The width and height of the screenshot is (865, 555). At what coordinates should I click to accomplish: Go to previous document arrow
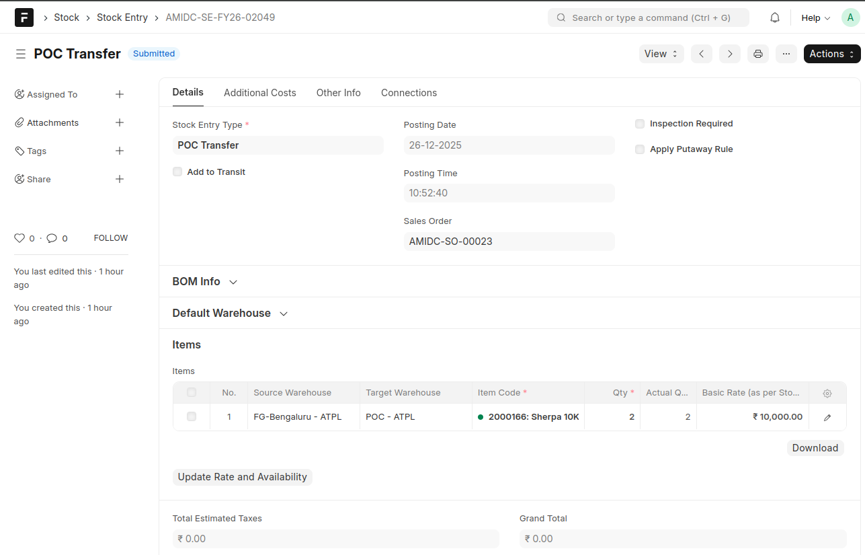(x=701, y=54)
